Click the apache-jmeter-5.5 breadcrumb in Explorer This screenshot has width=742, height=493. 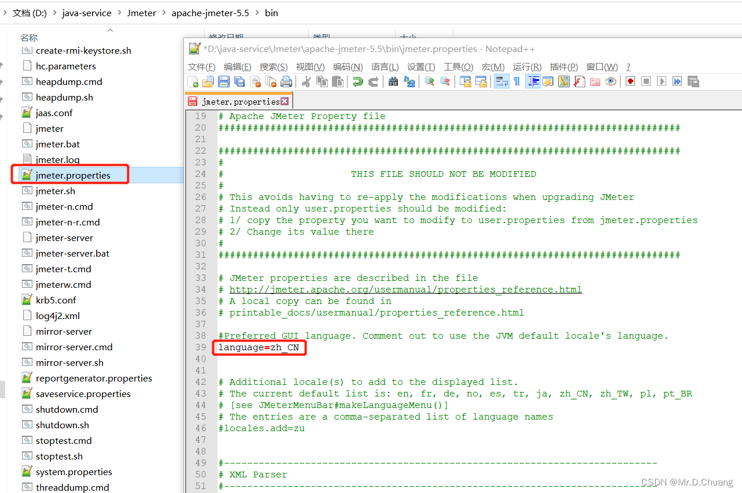click(211, 13)
